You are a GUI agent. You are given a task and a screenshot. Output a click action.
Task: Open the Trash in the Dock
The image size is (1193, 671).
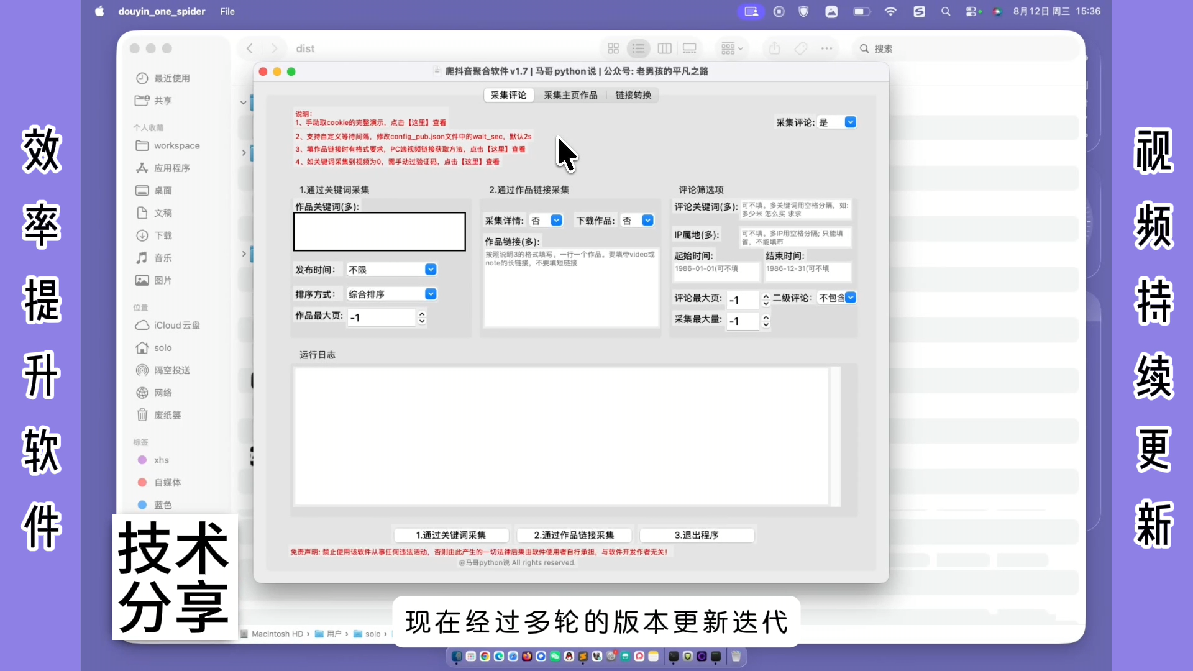pyautogui.click(x=736, y=657)
